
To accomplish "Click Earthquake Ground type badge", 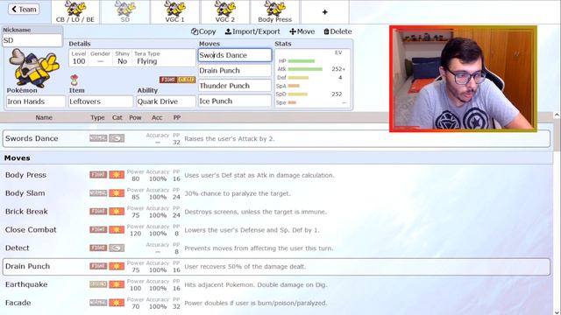I will click(98, 284).
